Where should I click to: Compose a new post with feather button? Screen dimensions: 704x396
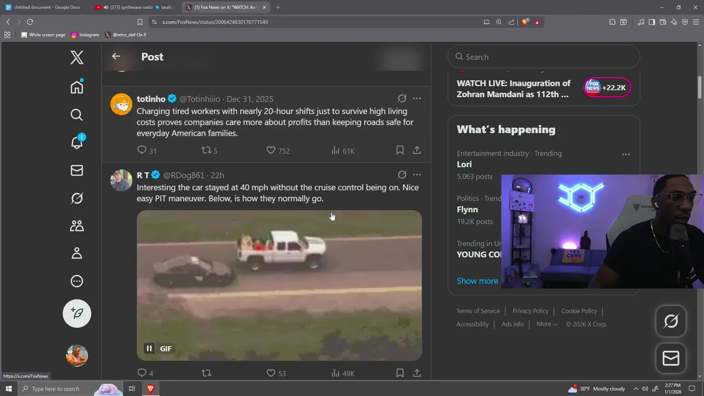tap(77, 313)
